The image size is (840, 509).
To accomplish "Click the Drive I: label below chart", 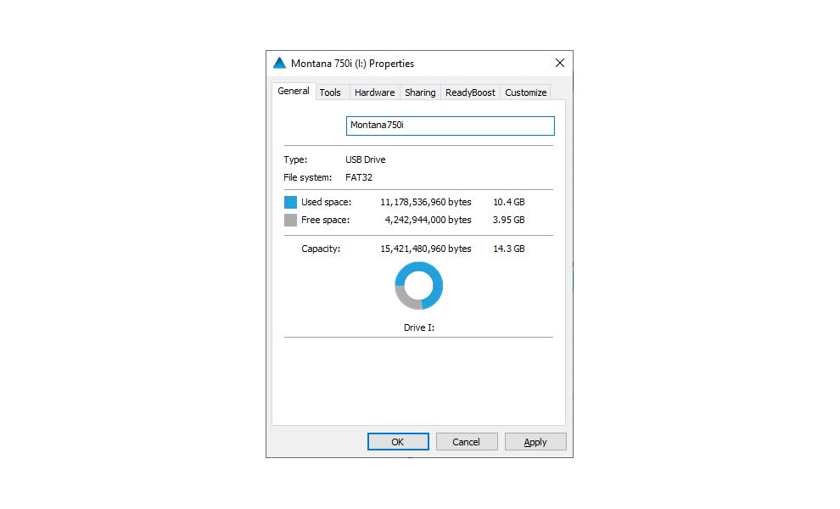I will [x=418, y=327].
